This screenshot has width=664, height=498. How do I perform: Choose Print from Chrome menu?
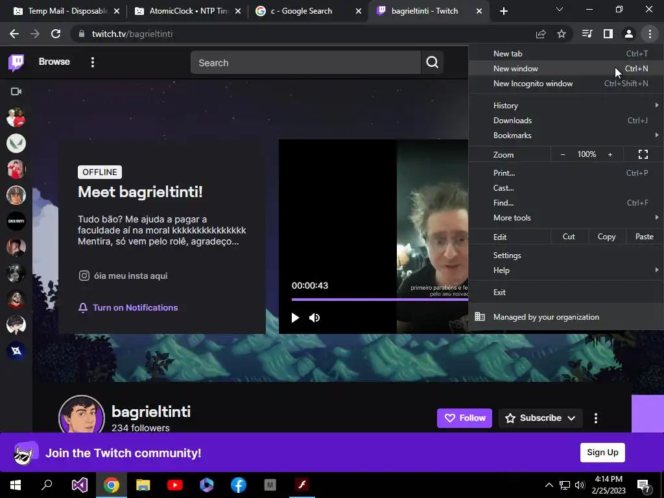click(x=566, y=172)
